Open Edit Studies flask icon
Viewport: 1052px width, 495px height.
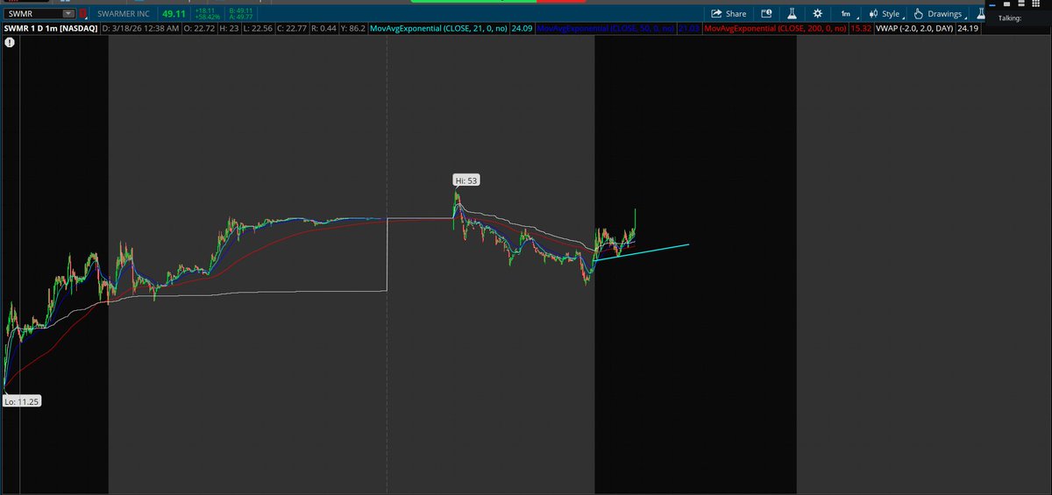pos(792,14)
